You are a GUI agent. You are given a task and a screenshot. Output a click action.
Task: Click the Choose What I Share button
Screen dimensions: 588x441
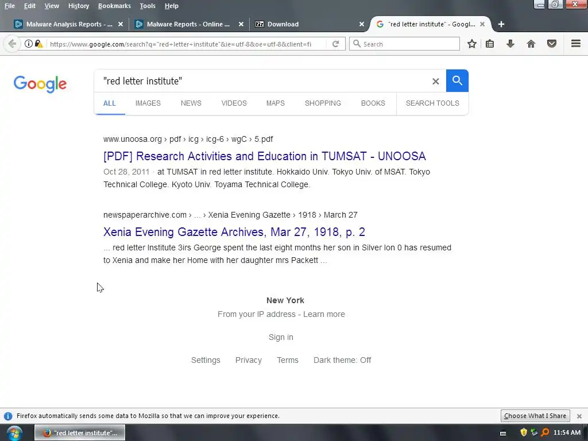click(x=535, y=416)
